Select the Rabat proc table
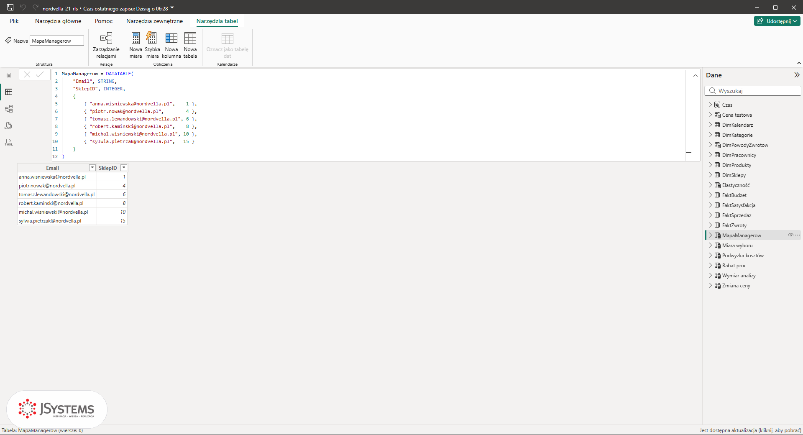The height and width of the screenshot is (435, 803). pyautogui.click(x=734, y=266)
